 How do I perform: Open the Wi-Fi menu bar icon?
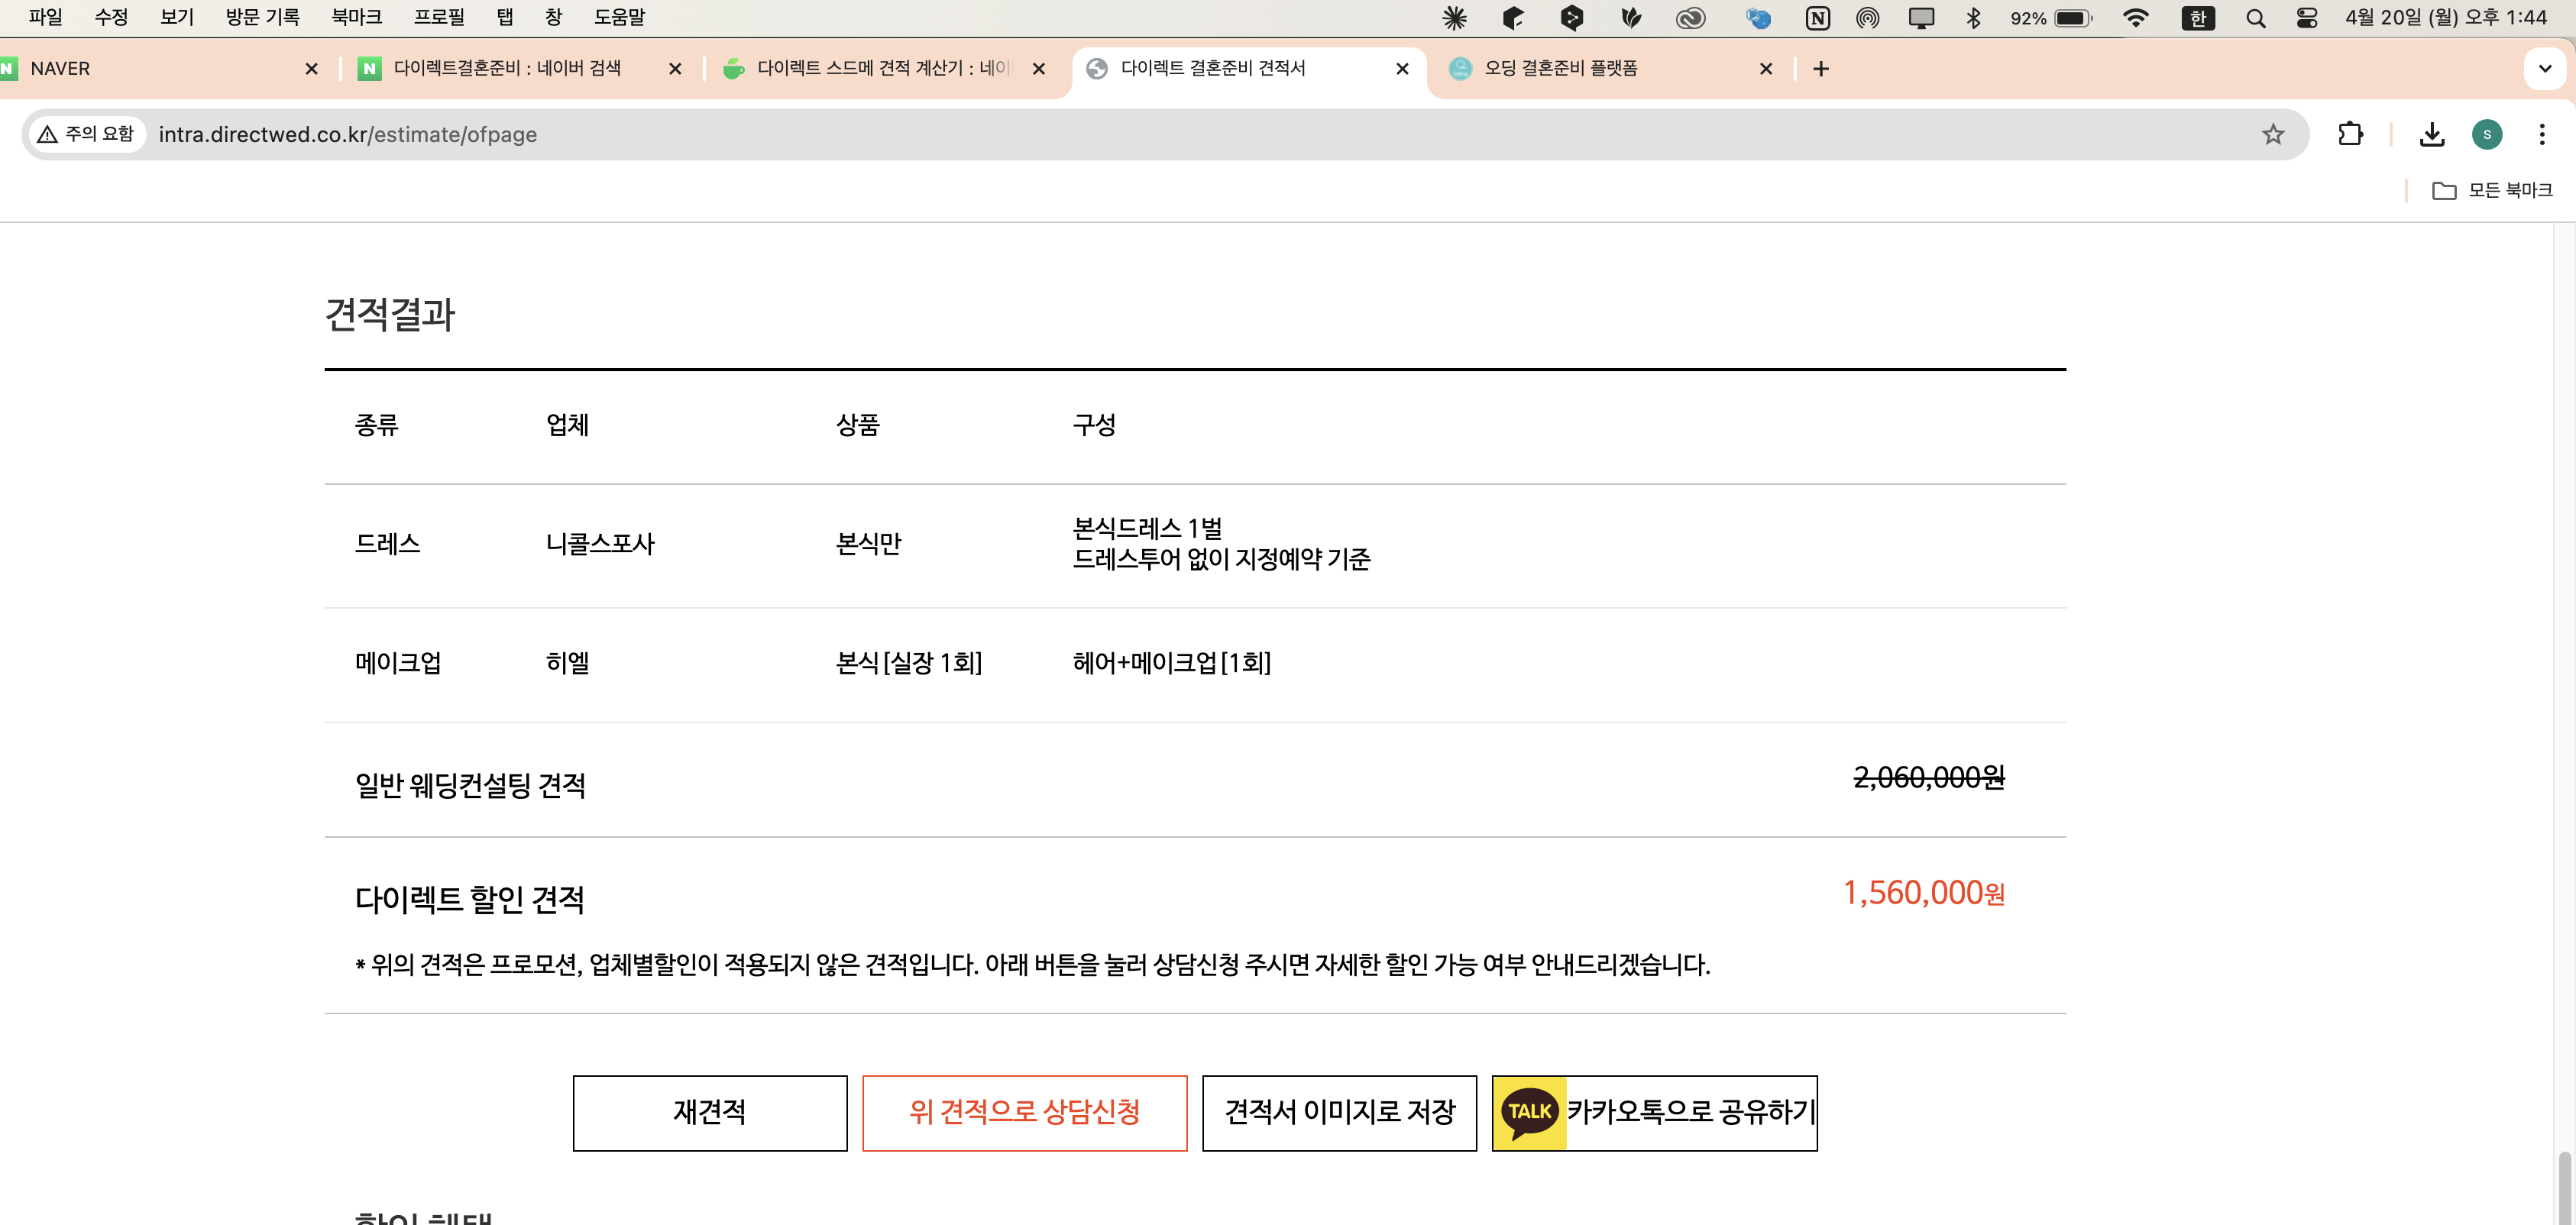[2136, 17]
